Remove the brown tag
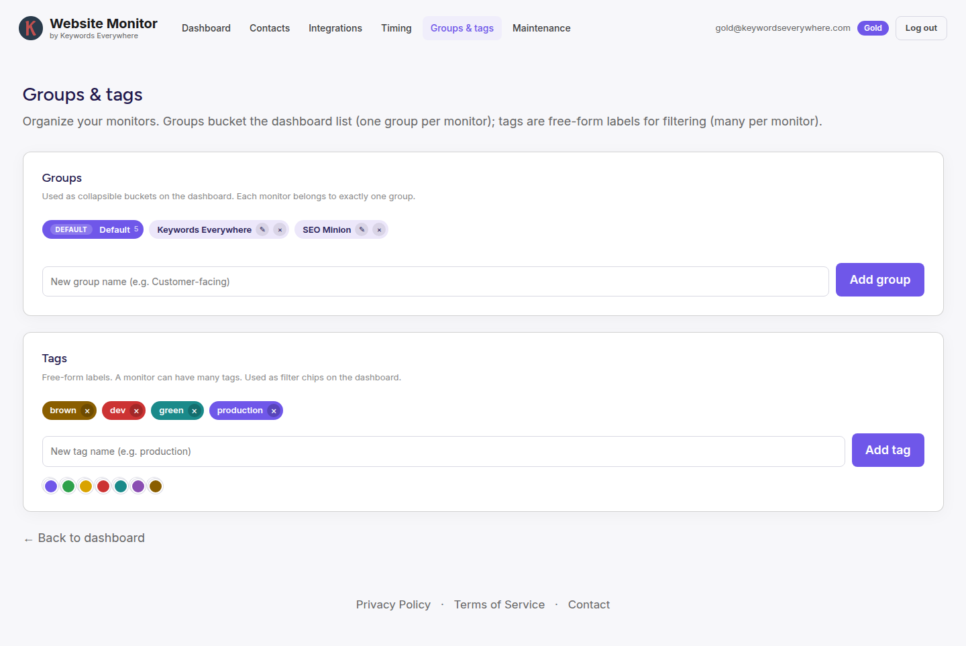Viewport: 966px width, 646px height. [87, 411]
